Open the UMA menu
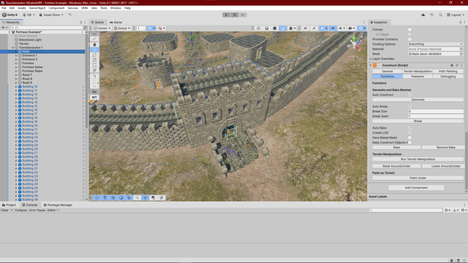This screenshot has width=468, height=263. 85,8
